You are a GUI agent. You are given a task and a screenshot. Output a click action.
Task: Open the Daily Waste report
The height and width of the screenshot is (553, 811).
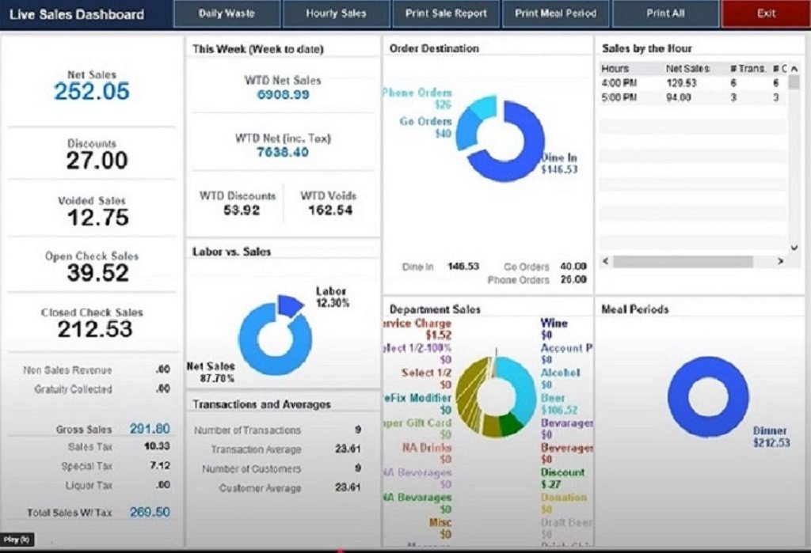point(227,14)
